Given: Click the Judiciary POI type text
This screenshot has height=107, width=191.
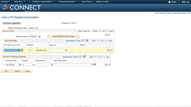Looking at the screenshot, I should [x=33, y=28].
